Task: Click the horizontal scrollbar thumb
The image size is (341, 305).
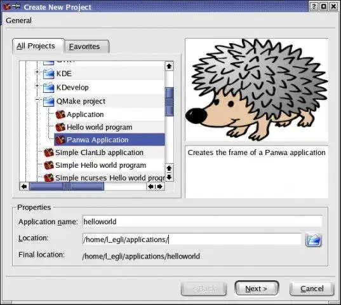Action: click(x=67, y=186)
